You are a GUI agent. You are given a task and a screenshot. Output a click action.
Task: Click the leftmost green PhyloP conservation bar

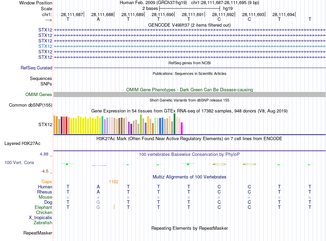[x=67, y=164]
